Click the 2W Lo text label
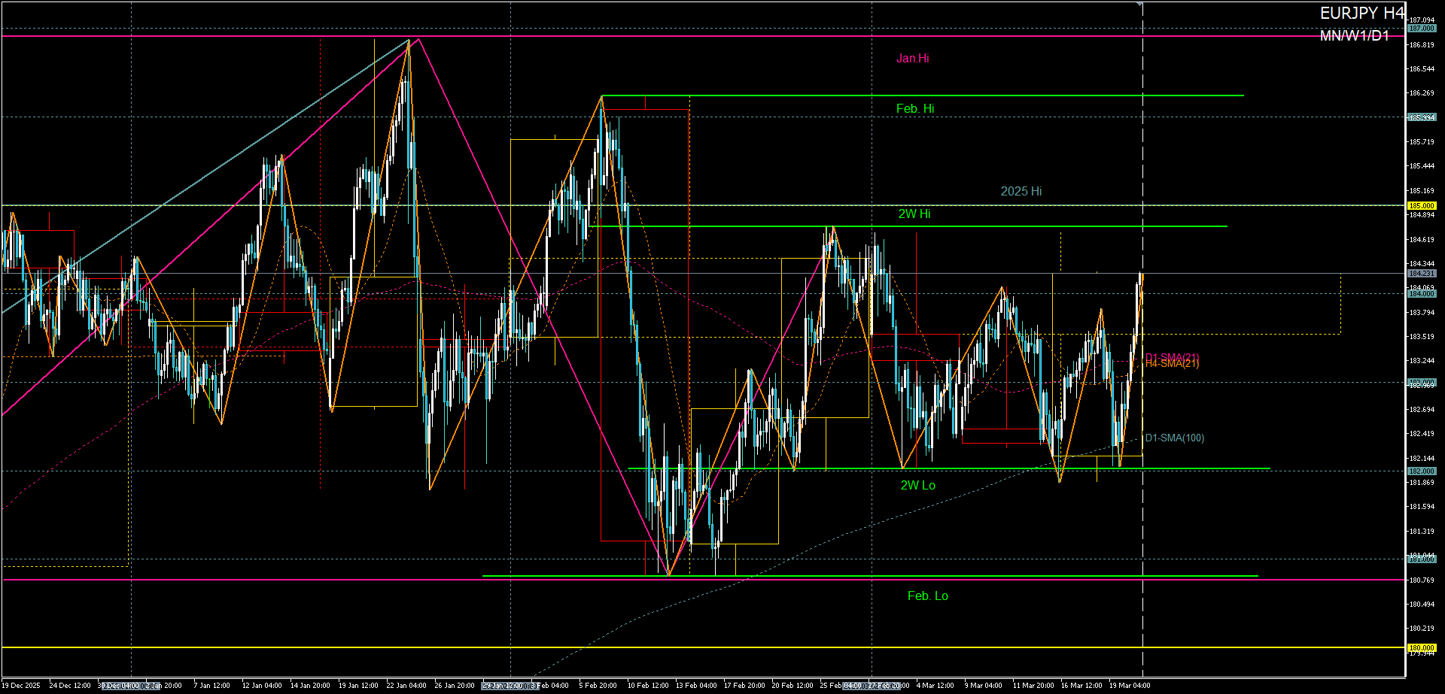 click(917, 486)
